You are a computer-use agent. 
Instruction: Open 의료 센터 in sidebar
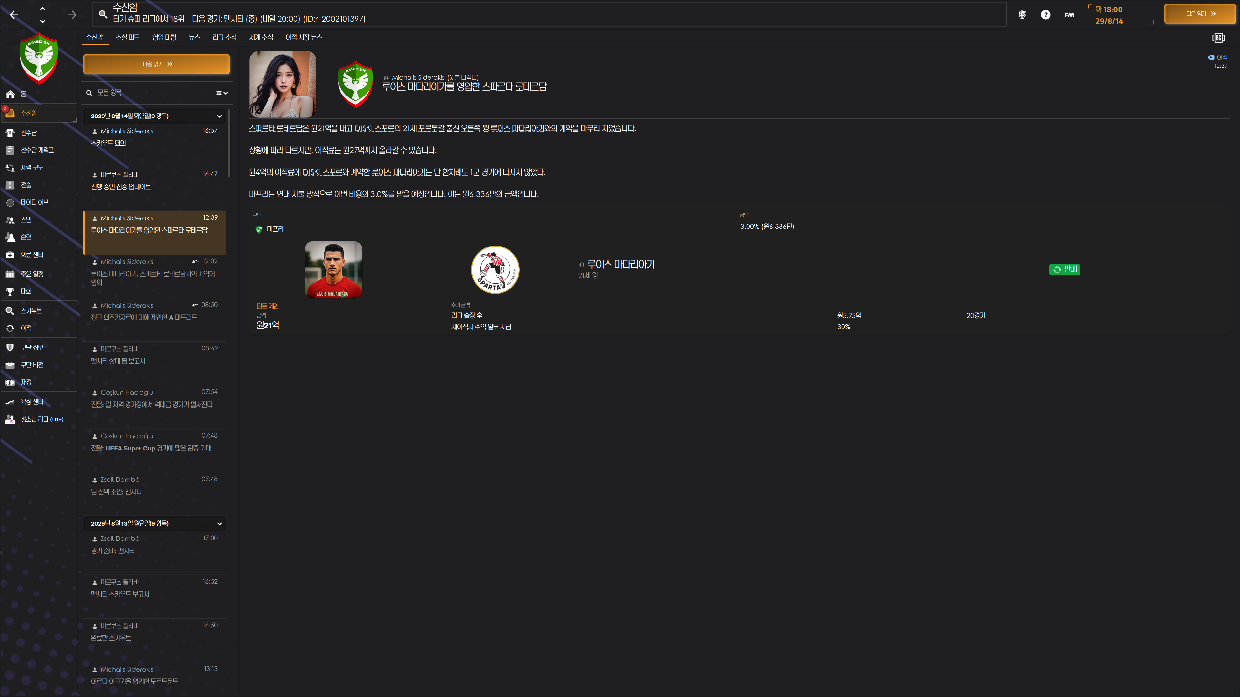(32, 255)
